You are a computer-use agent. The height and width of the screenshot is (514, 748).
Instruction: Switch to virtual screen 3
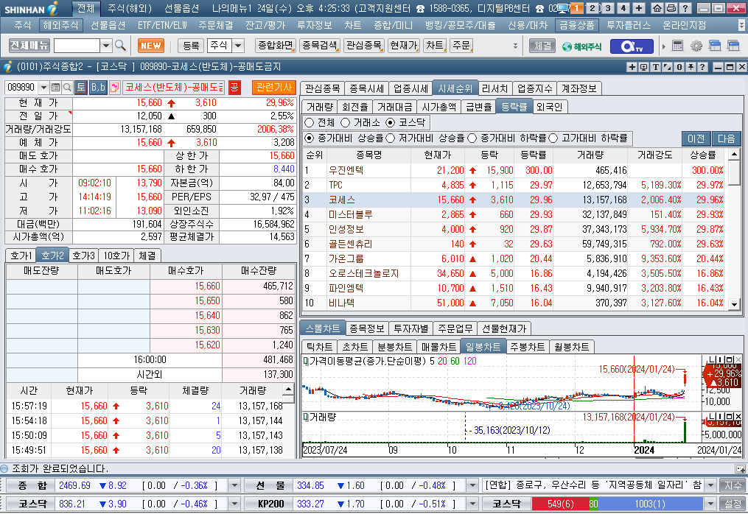tap(608, 8)
